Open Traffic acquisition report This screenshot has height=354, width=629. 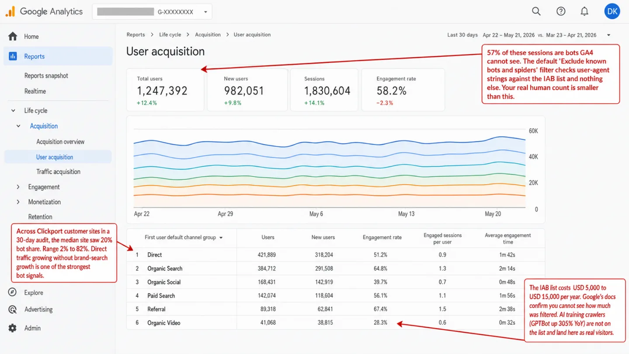[59, 172]
